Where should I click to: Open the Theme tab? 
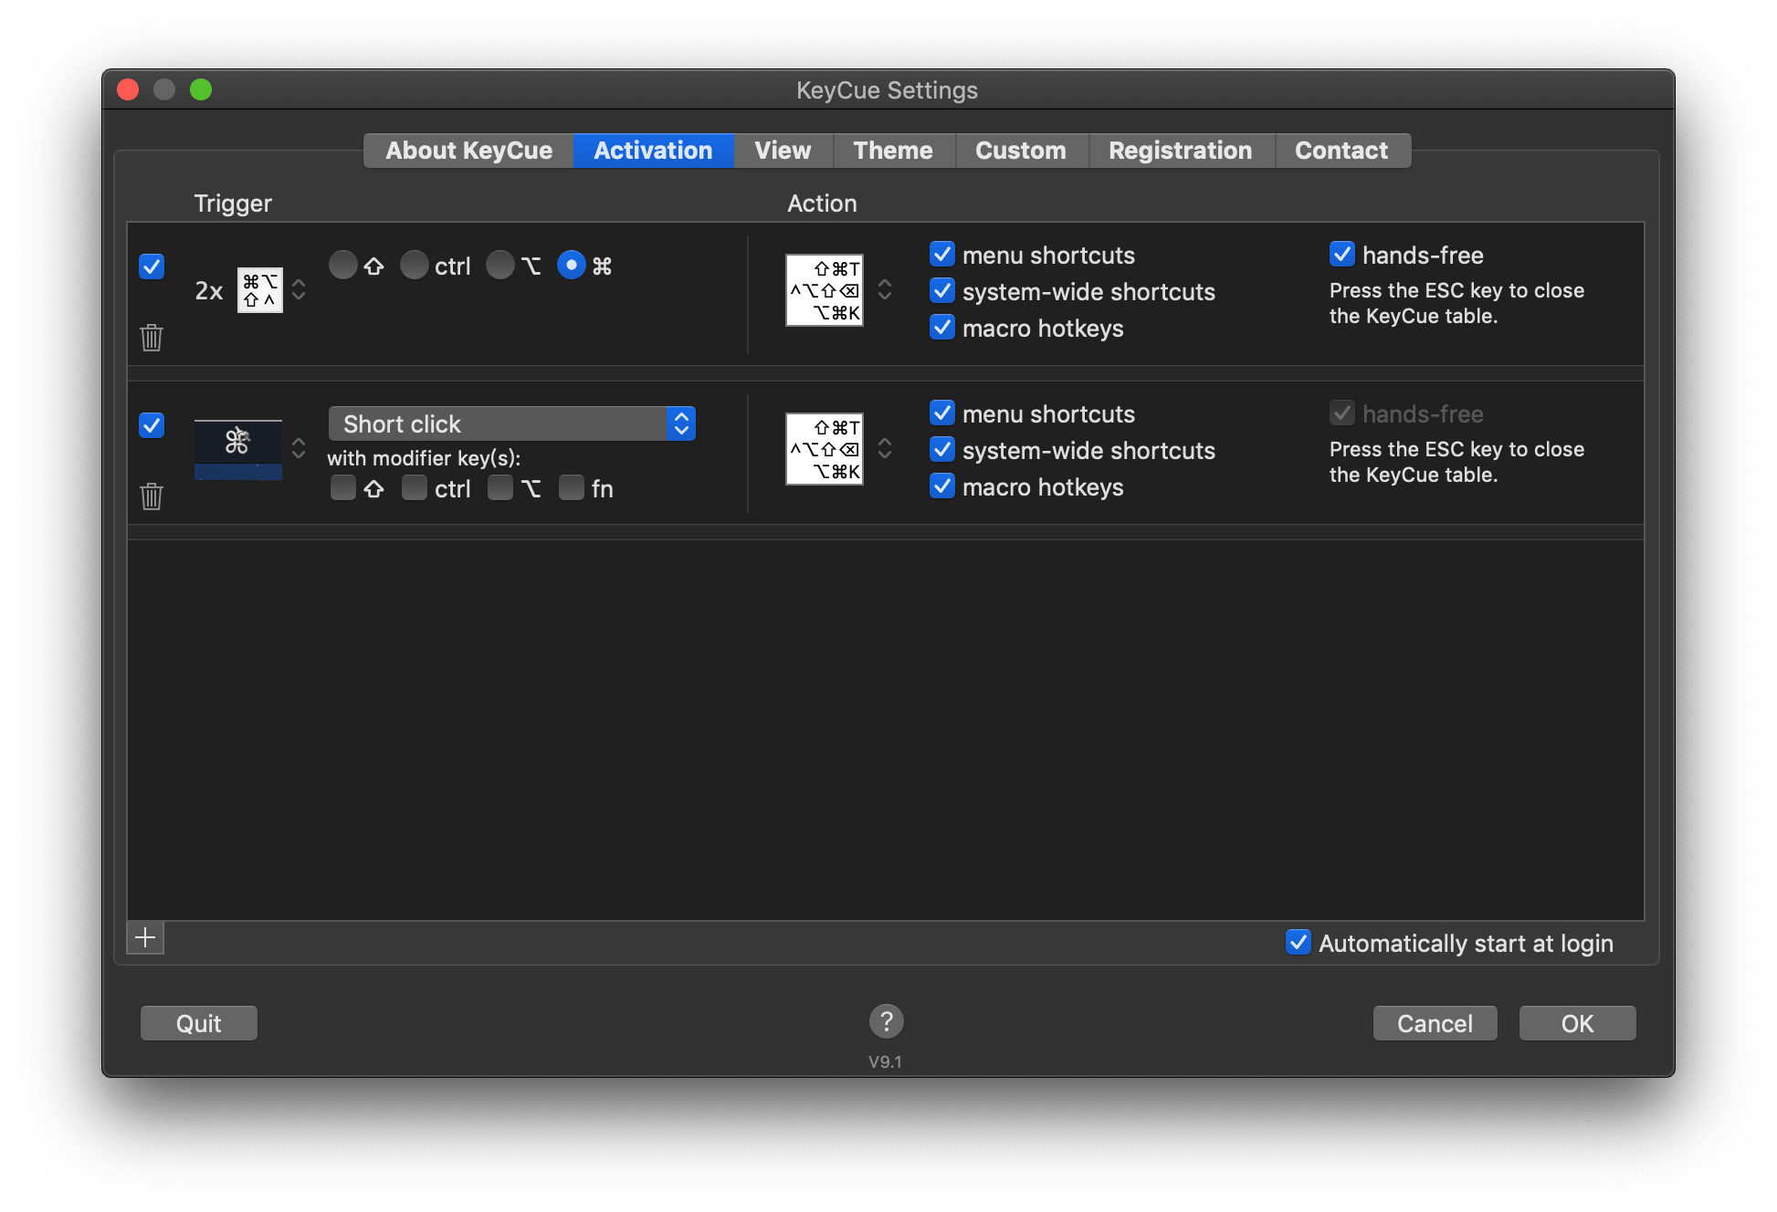tap(894, 151)
